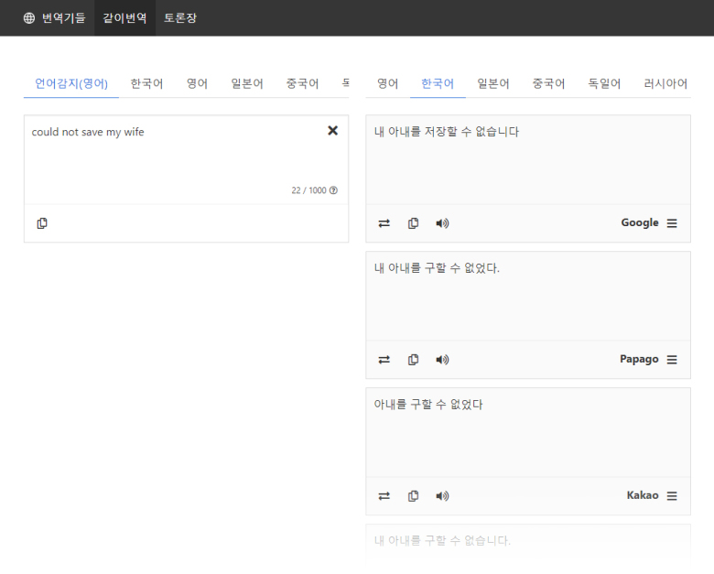Copy the Google translation
This screenshot has width=714, height=574.
pyautogui.click(x=414, y=223)
